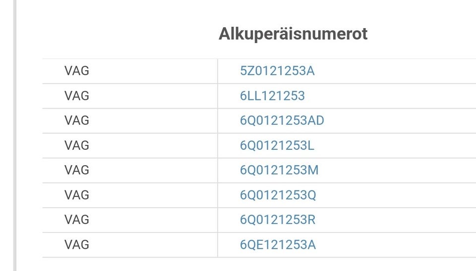Open the 5Z0121253A part number link
Screen dimensions: 476x271
coord(277,71)
